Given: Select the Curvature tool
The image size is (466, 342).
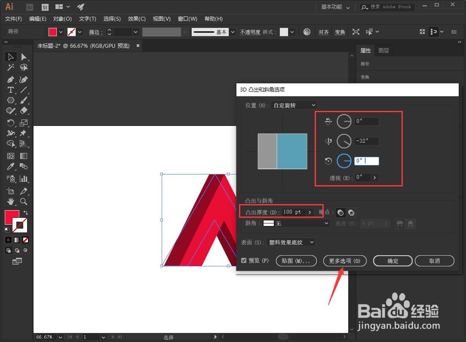Looking at the screenshot, I should [x=24, y=79].
